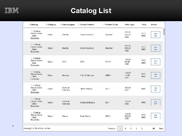Add item for Server Bundle 2

155,48
